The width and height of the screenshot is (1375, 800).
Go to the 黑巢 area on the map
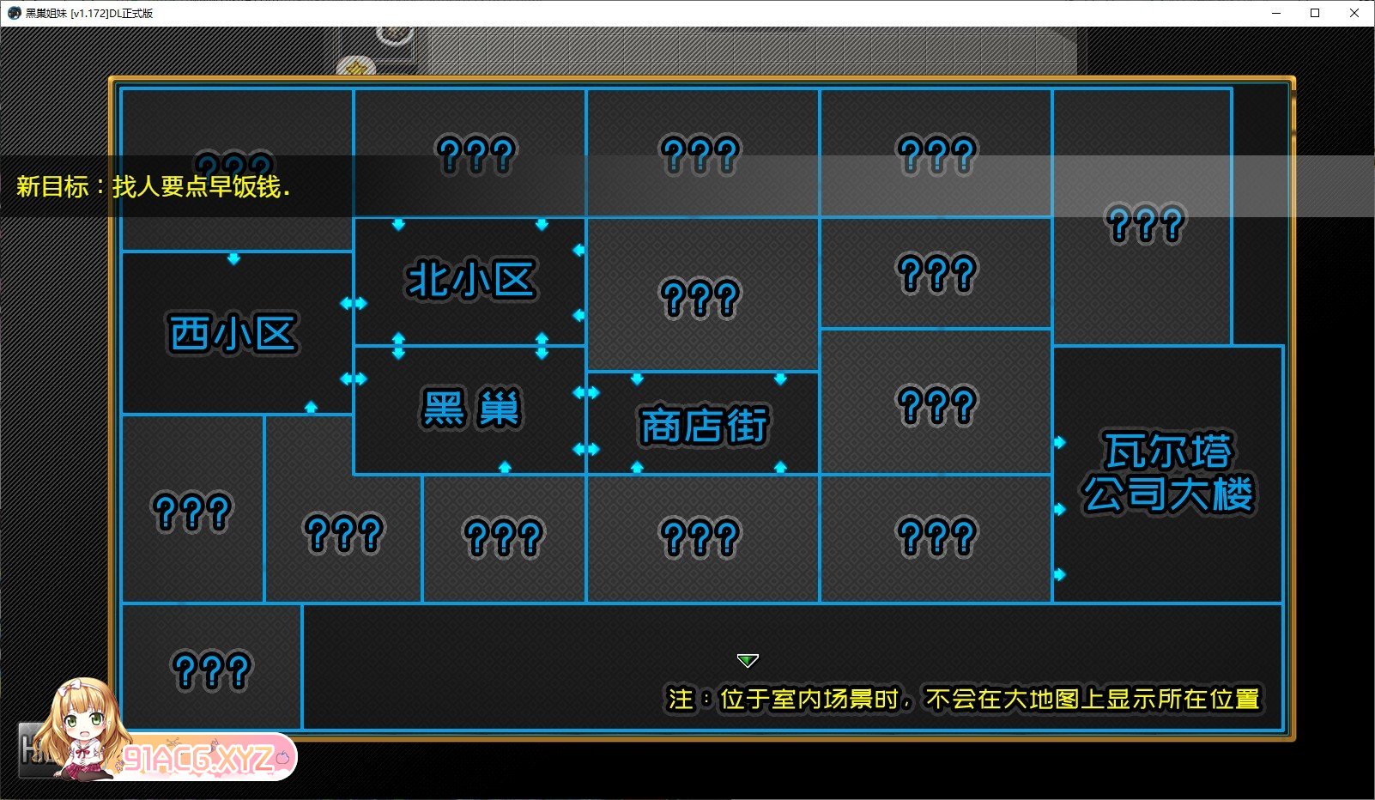click(x=470, y=409)
